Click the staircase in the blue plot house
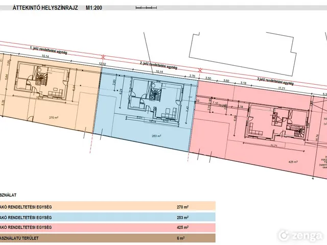This screenshot has width=327, height=245. 155,94
